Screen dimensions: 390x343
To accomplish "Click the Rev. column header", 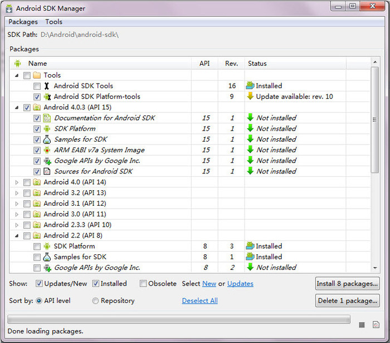I will pos(231,64).
